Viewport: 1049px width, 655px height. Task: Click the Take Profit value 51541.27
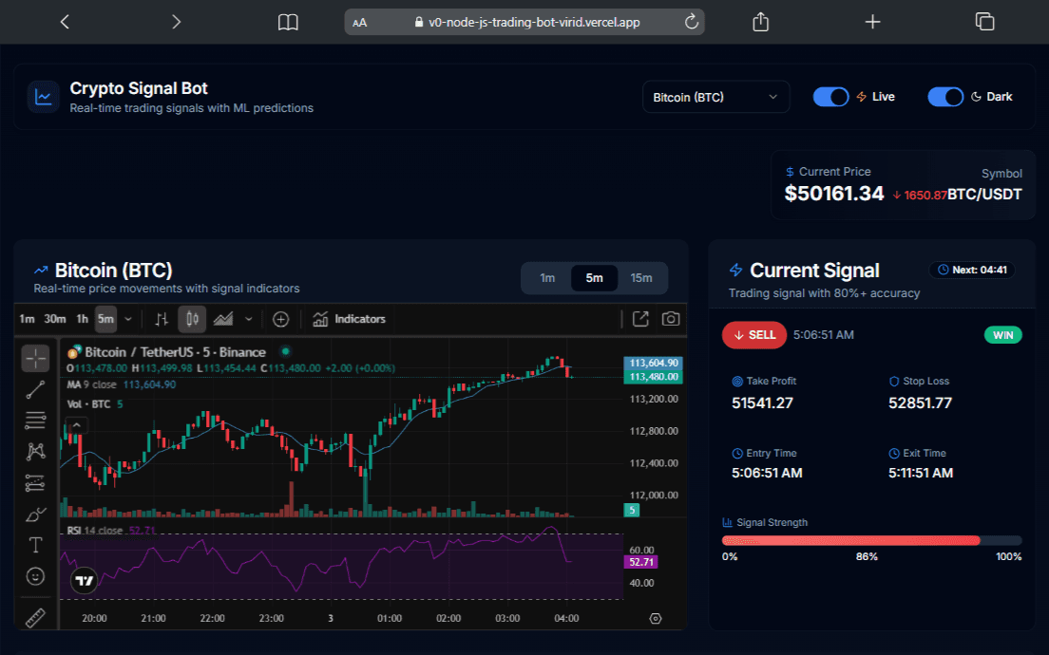pyautogui.click(x=762, y=403)
